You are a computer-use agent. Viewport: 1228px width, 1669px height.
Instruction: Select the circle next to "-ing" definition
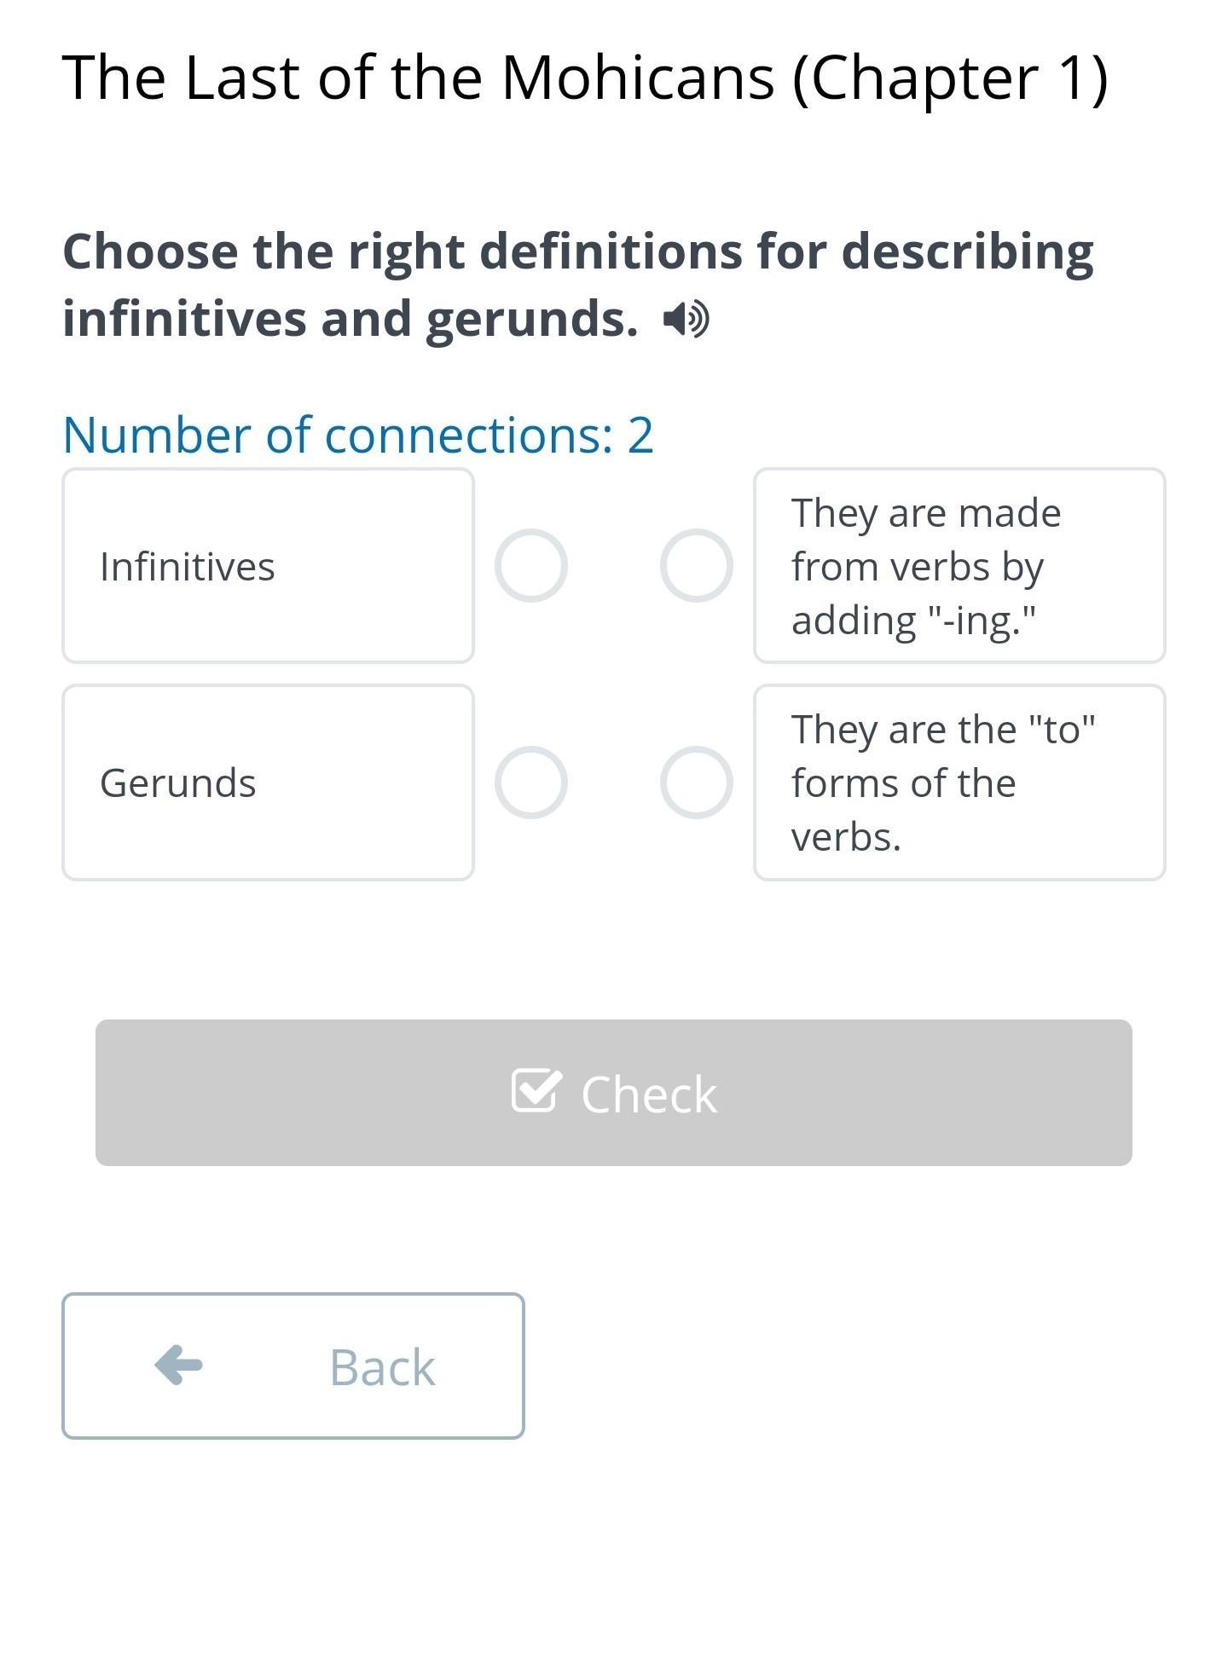(696, 566)
